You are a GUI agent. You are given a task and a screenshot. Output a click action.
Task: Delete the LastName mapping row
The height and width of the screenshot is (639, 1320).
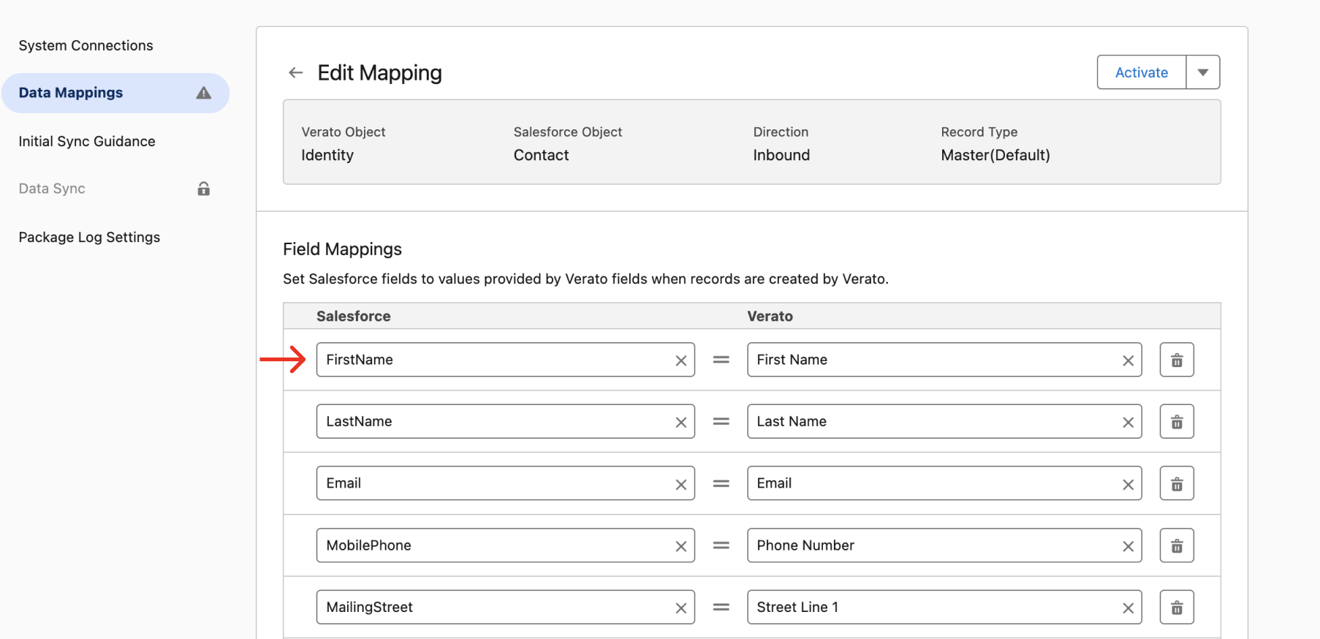click(x=1177, y=421)
